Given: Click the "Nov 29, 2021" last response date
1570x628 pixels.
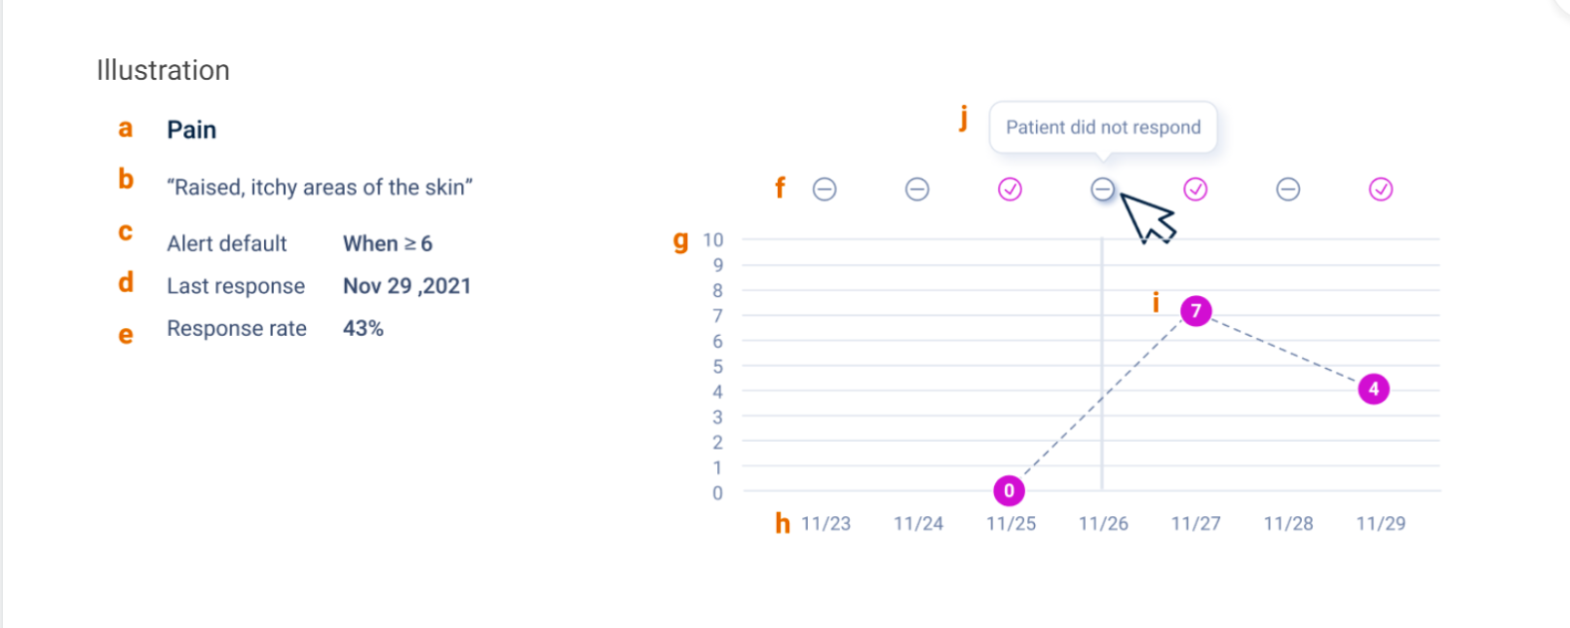Looking at the screenshot, I should click(406, 286).
